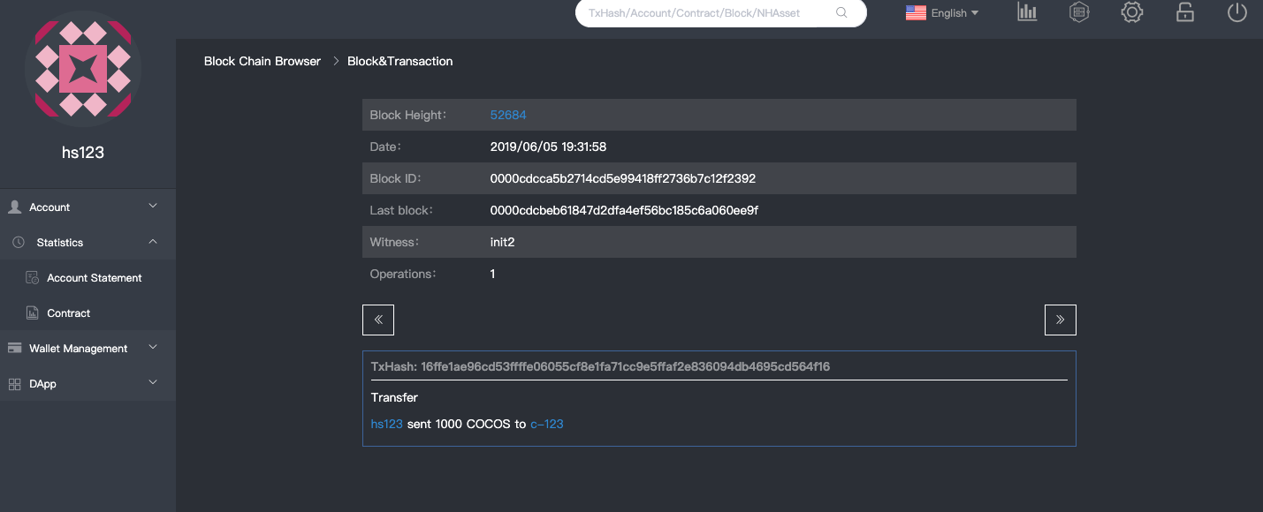Go to next block with double-right arrow

(1061, 320)
